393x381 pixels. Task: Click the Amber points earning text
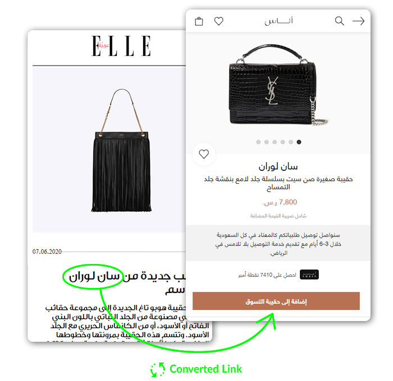coord(267,275)
